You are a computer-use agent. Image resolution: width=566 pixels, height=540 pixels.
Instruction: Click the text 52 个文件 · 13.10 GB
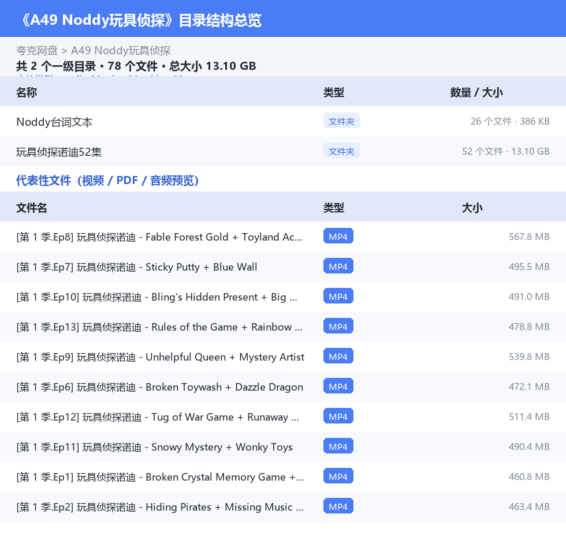point(506,151)
